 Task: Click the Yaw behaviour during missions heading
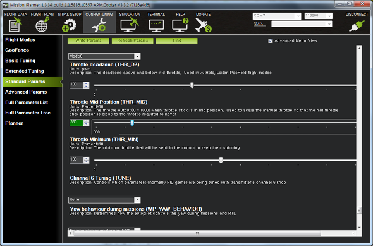tap(136, 209)
